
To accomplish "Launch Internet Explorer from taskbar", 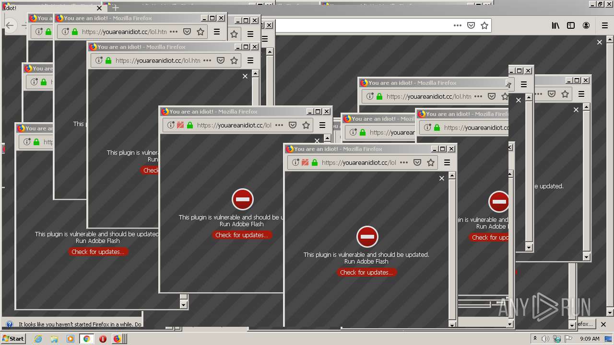I will 38,339.
